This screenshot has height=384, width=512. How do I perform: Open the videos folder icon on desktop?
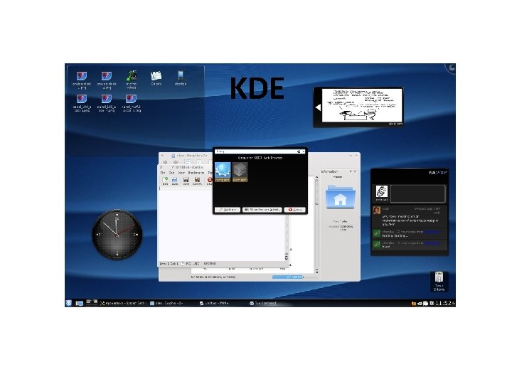pos(132,80)
